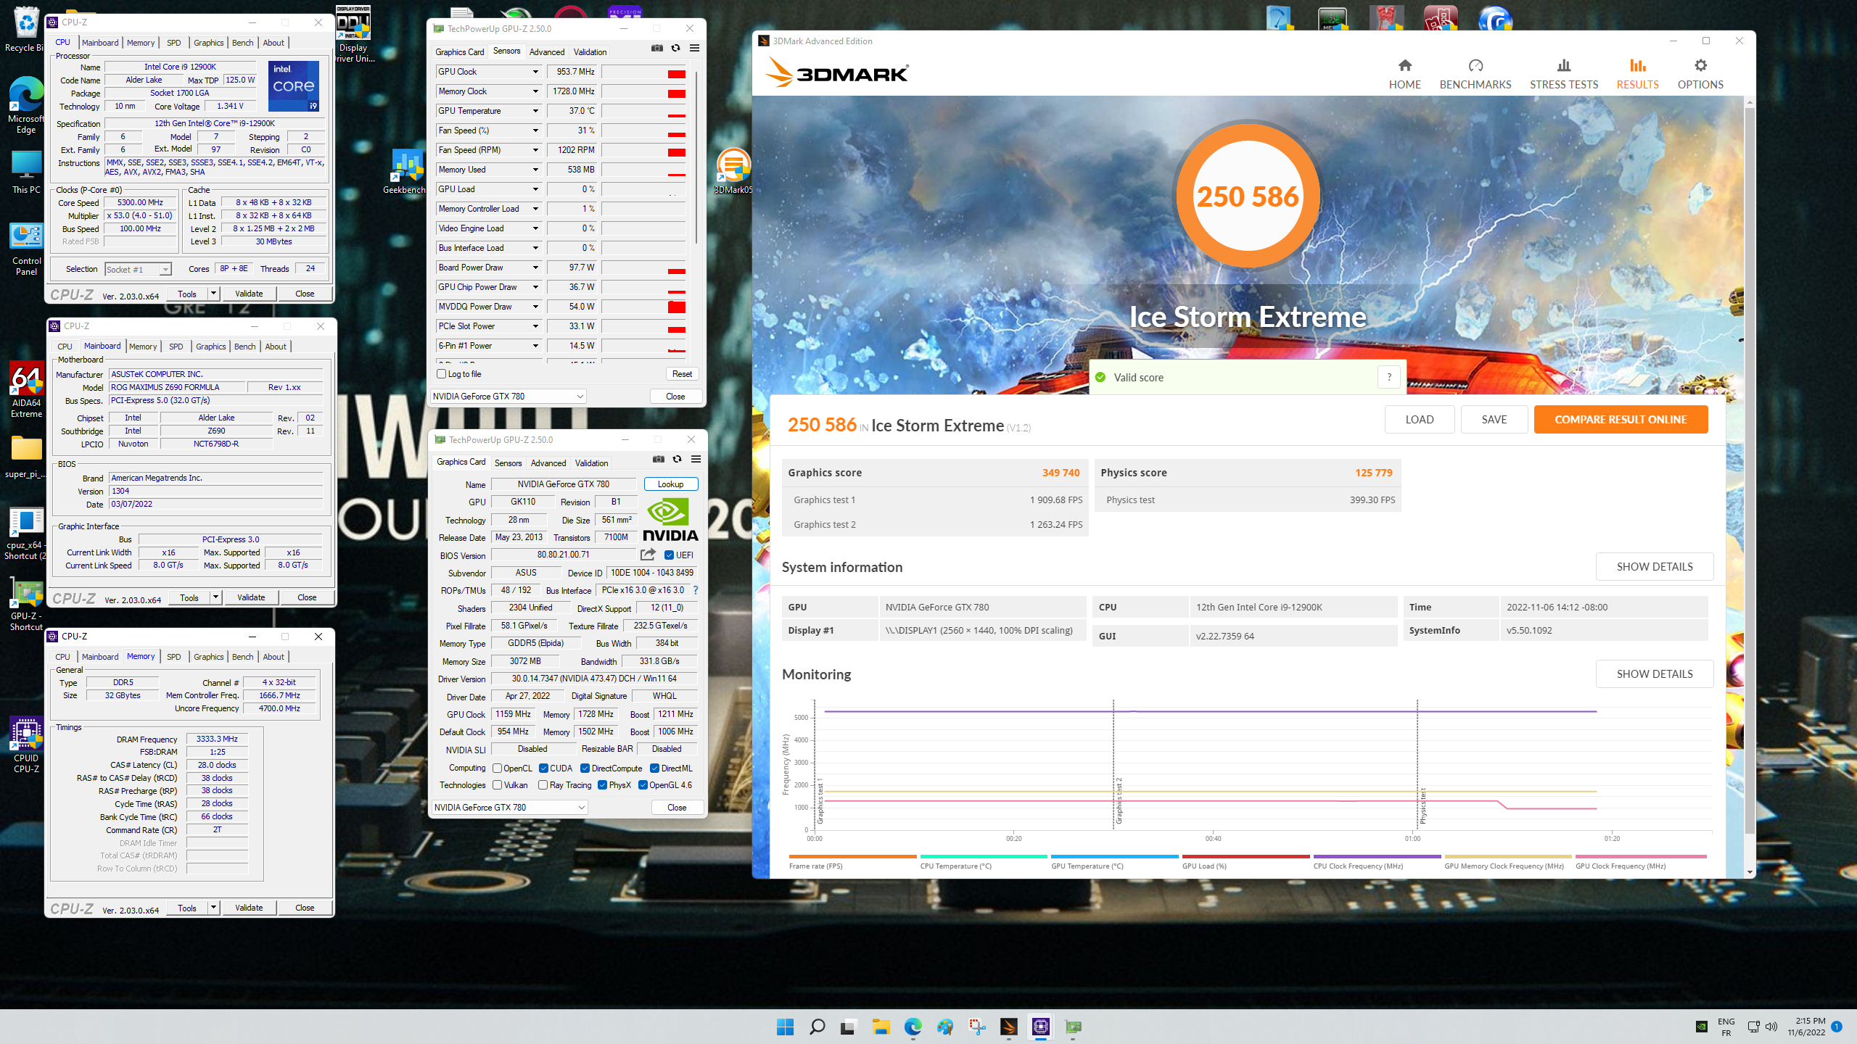Image resolution: width=1857 pixels, height=1044 pixels.
Task: Open 3DMark RESULTS section
Action: point(1637,74)
